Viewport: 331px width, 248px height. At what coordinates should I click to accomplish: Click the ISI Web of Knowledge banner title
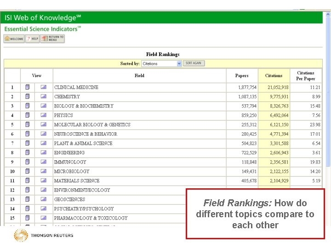point(43,17)
